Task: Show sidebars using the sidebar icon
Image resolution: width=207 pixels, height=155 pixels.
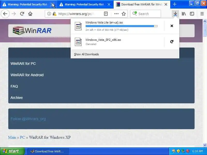Action: (192, 14)
